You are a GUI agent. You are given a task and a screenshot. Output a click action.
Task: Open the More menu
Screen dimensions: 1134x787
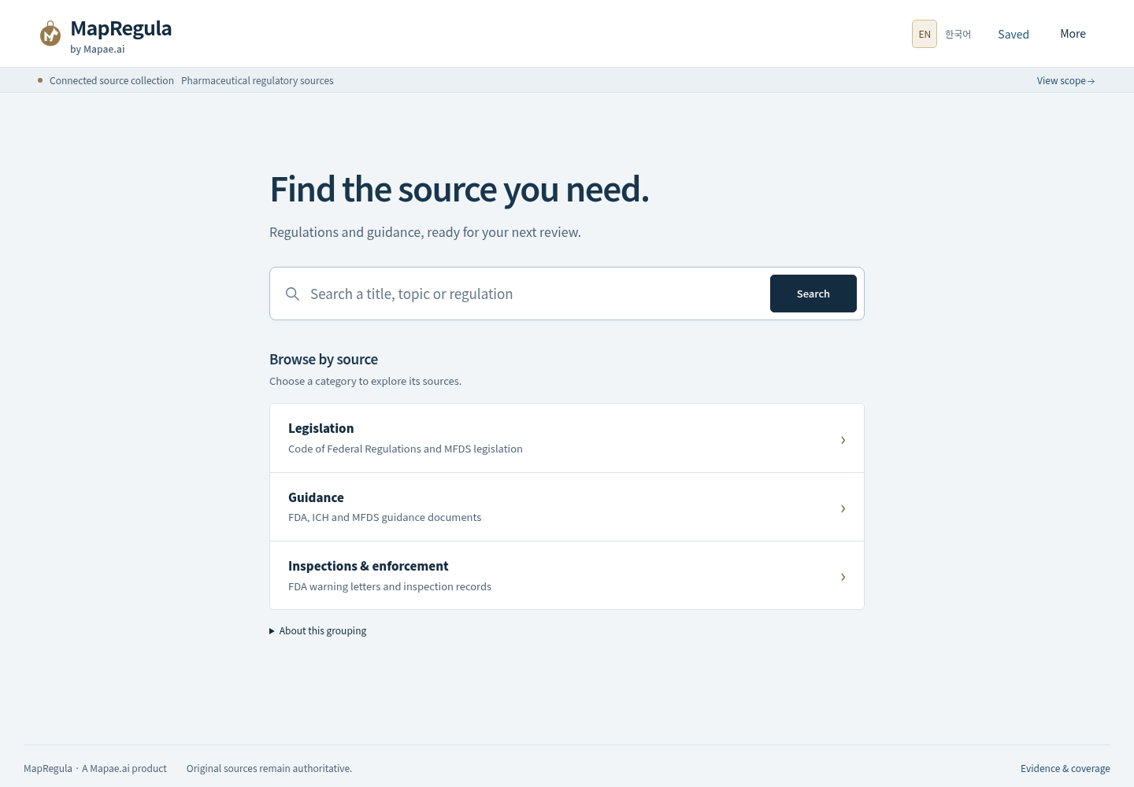click(x=1073, y=34)
